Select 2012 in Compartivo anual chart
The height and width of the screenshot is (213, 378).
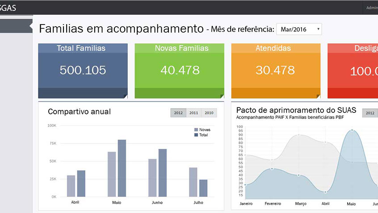point(178,113)
